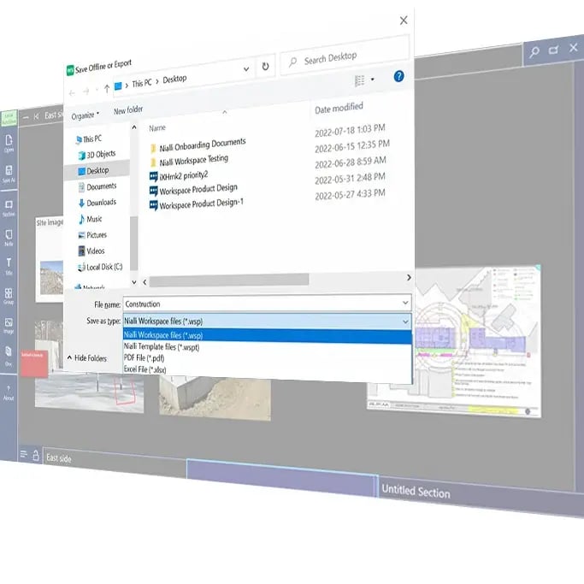Jump to first section arrow icon
Screen dimensions: 584x584
click(36, 116)
